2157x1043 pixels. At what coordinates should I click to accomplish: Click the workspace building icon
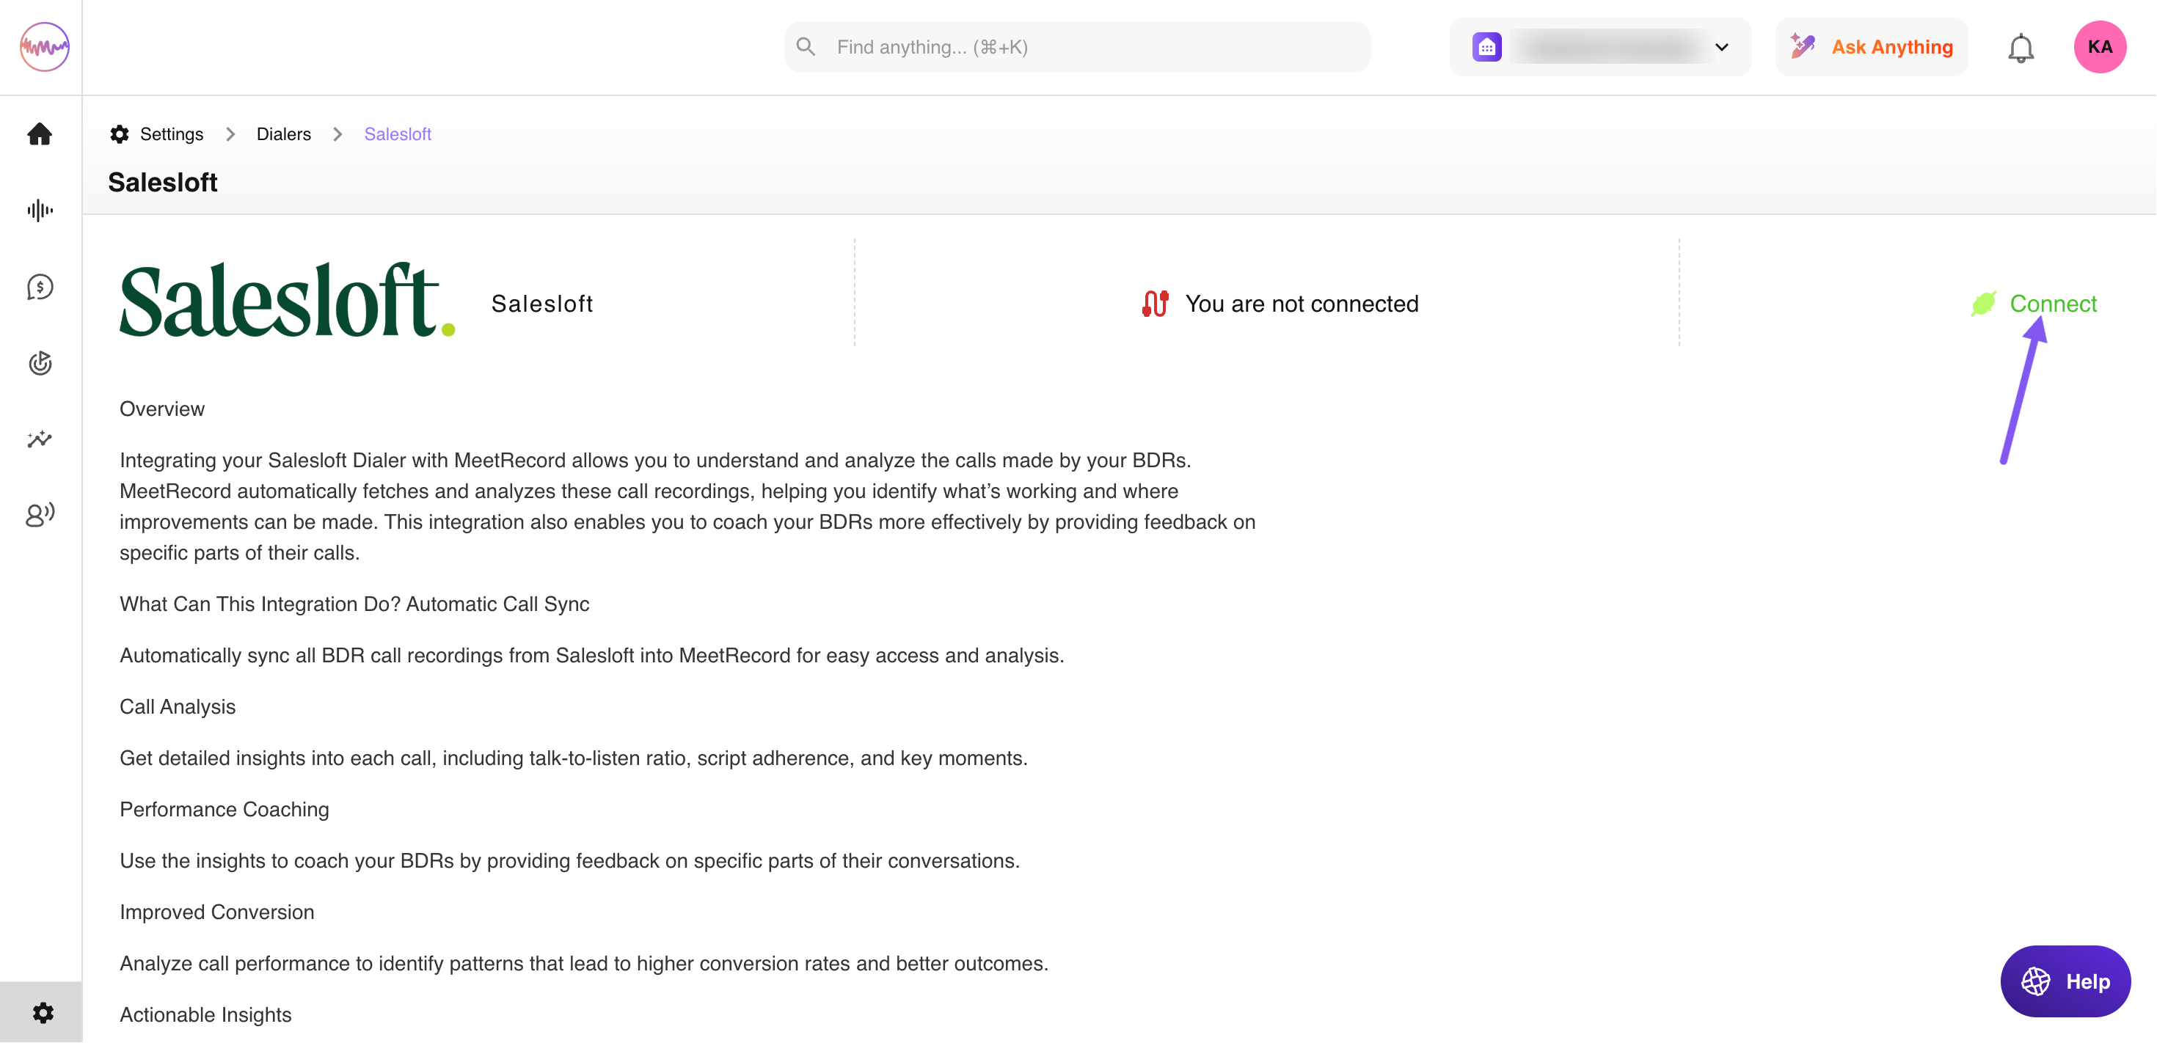(x=1486, y=48)
